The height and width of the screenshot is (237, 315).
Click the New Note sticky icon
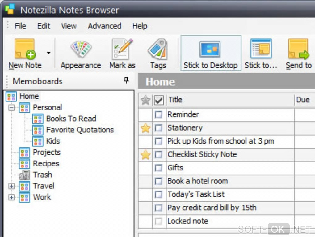tap(25, 49)
